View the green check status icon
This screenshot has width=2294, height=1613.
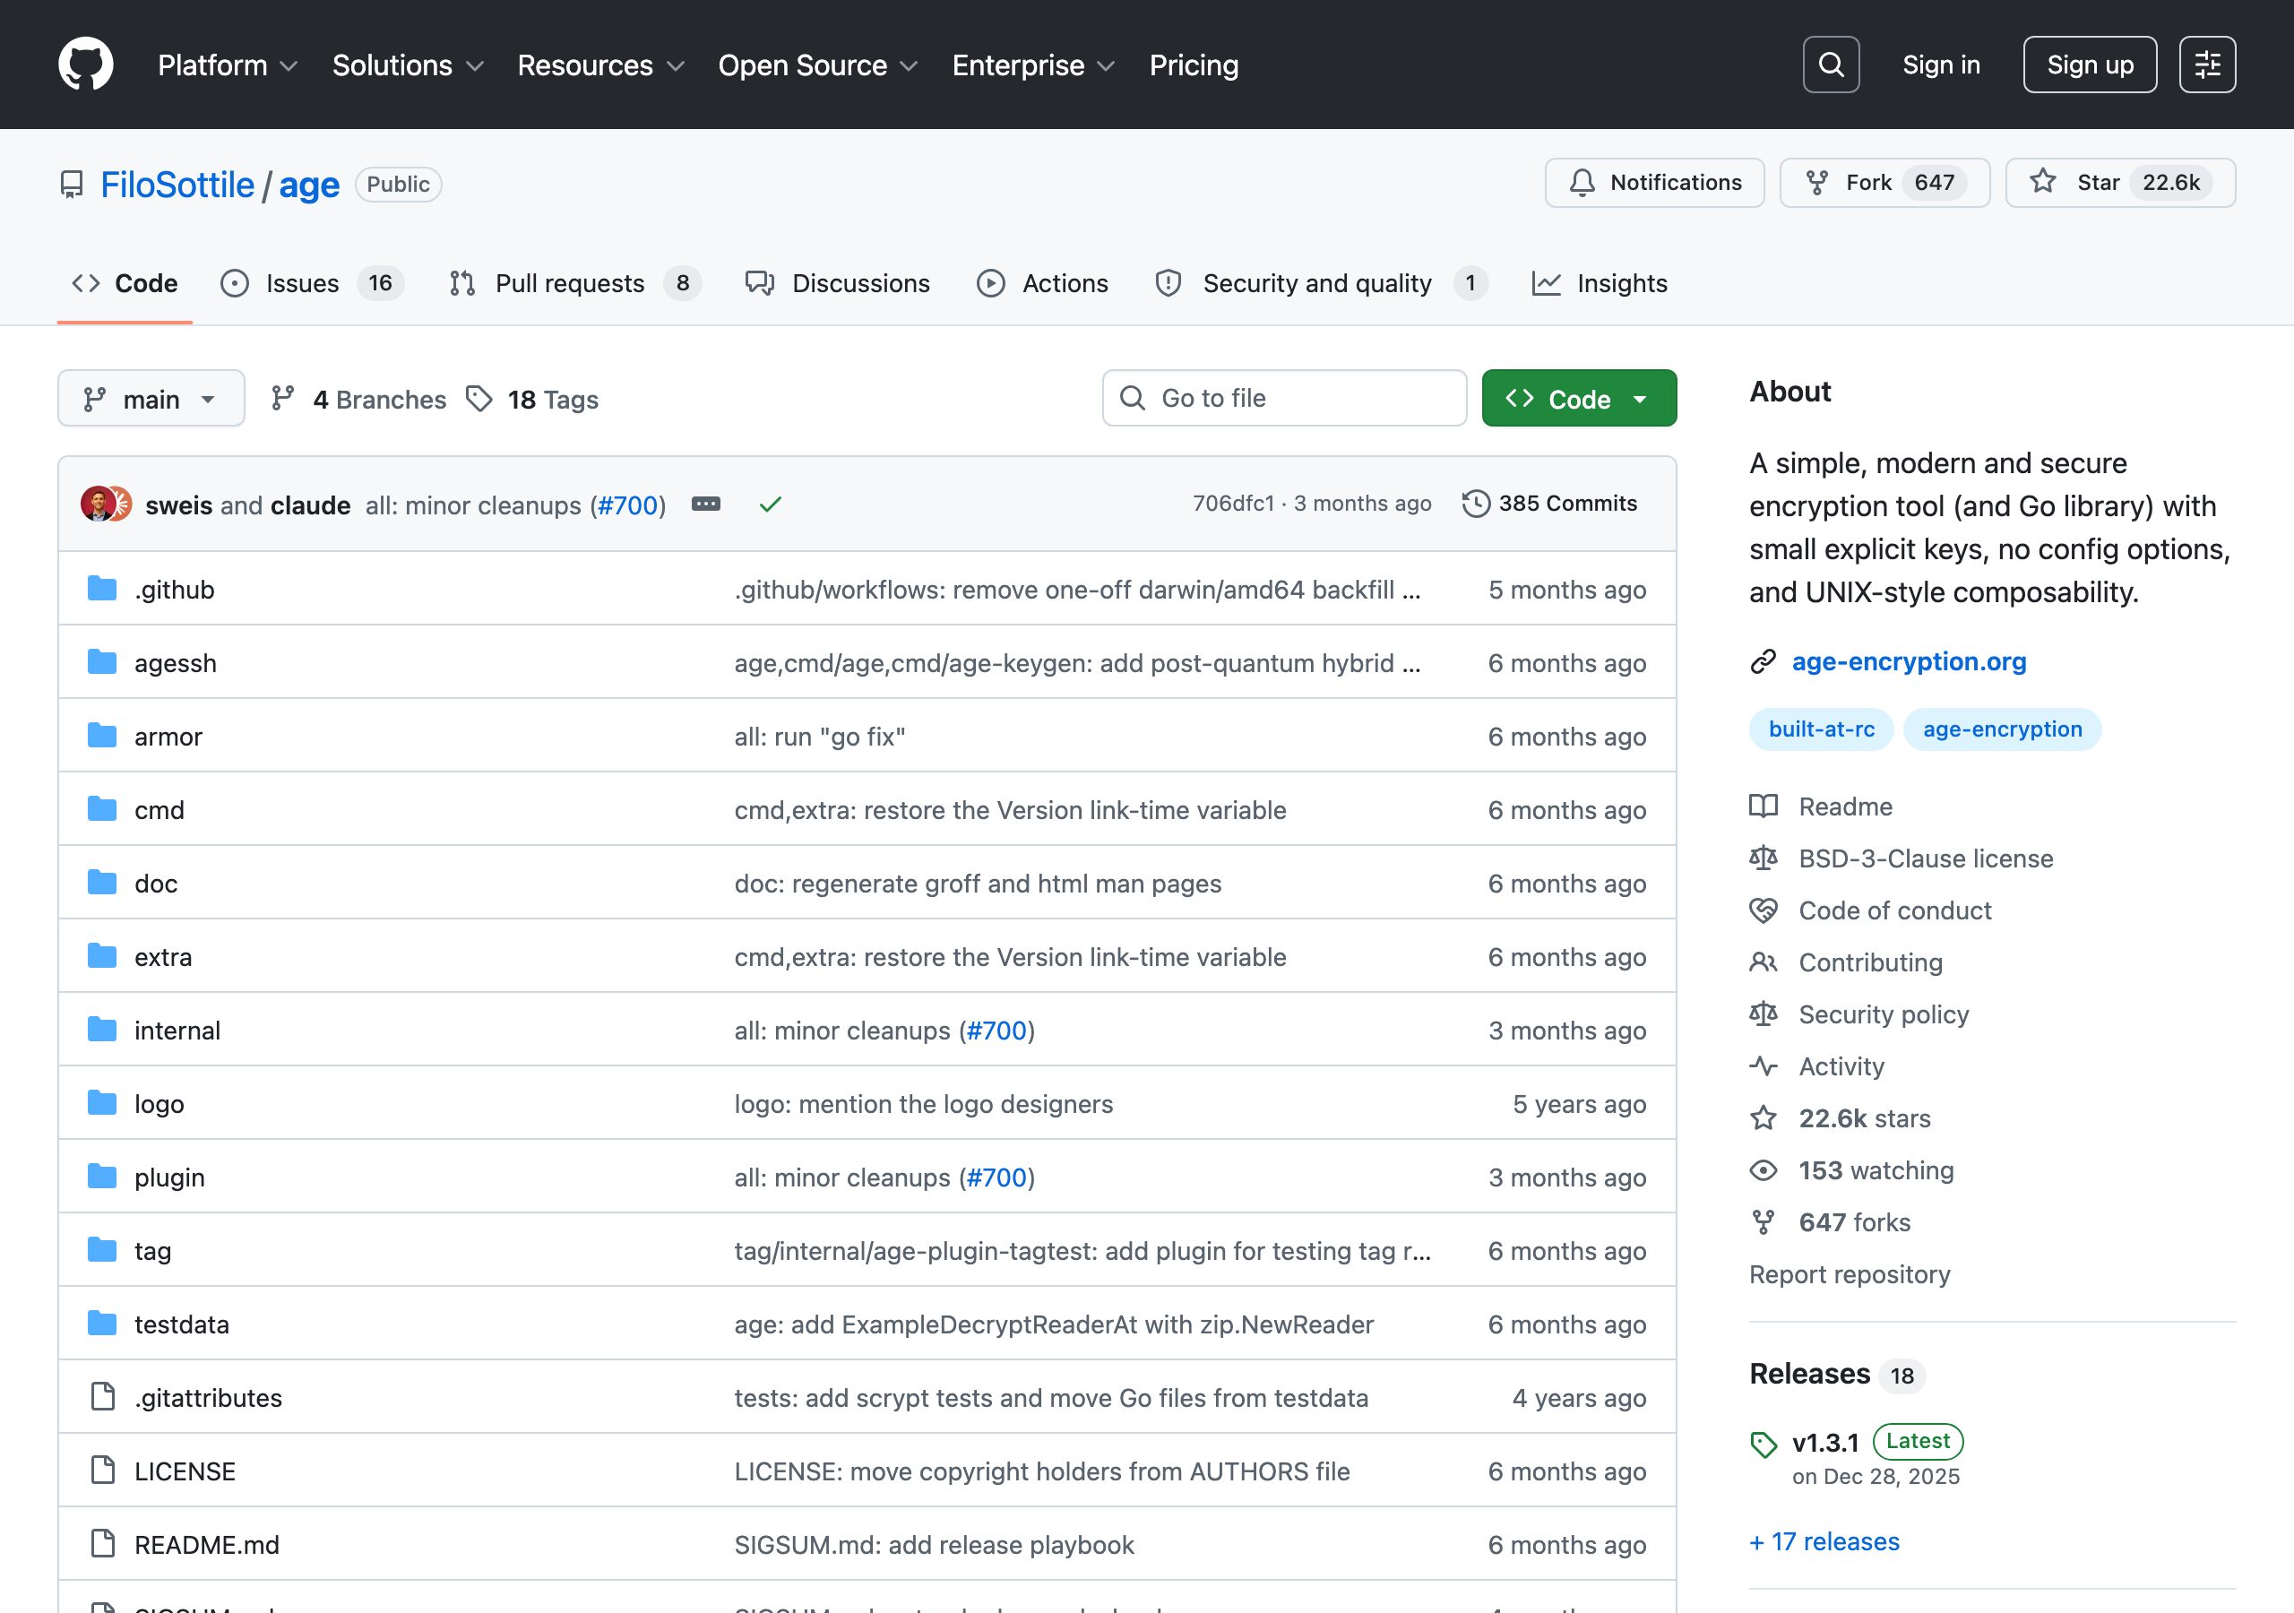pos(771,505)
